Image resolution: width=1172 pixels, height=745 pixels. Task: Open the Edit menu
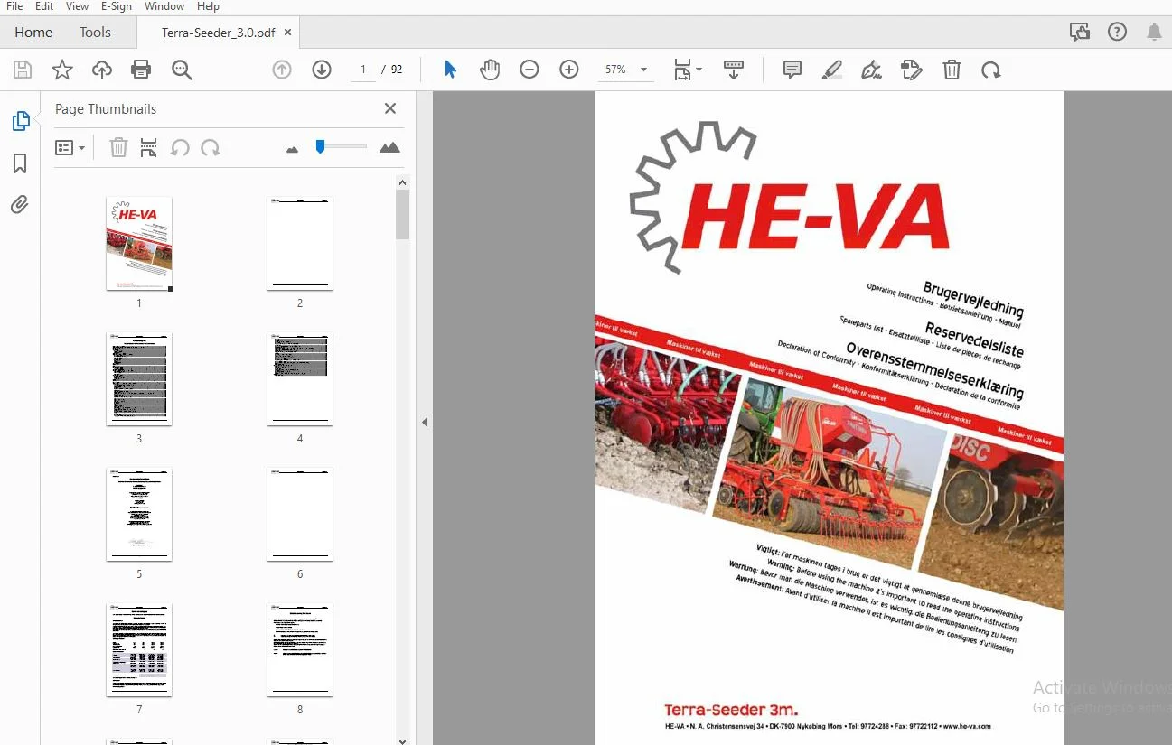[x=44, y=6]
